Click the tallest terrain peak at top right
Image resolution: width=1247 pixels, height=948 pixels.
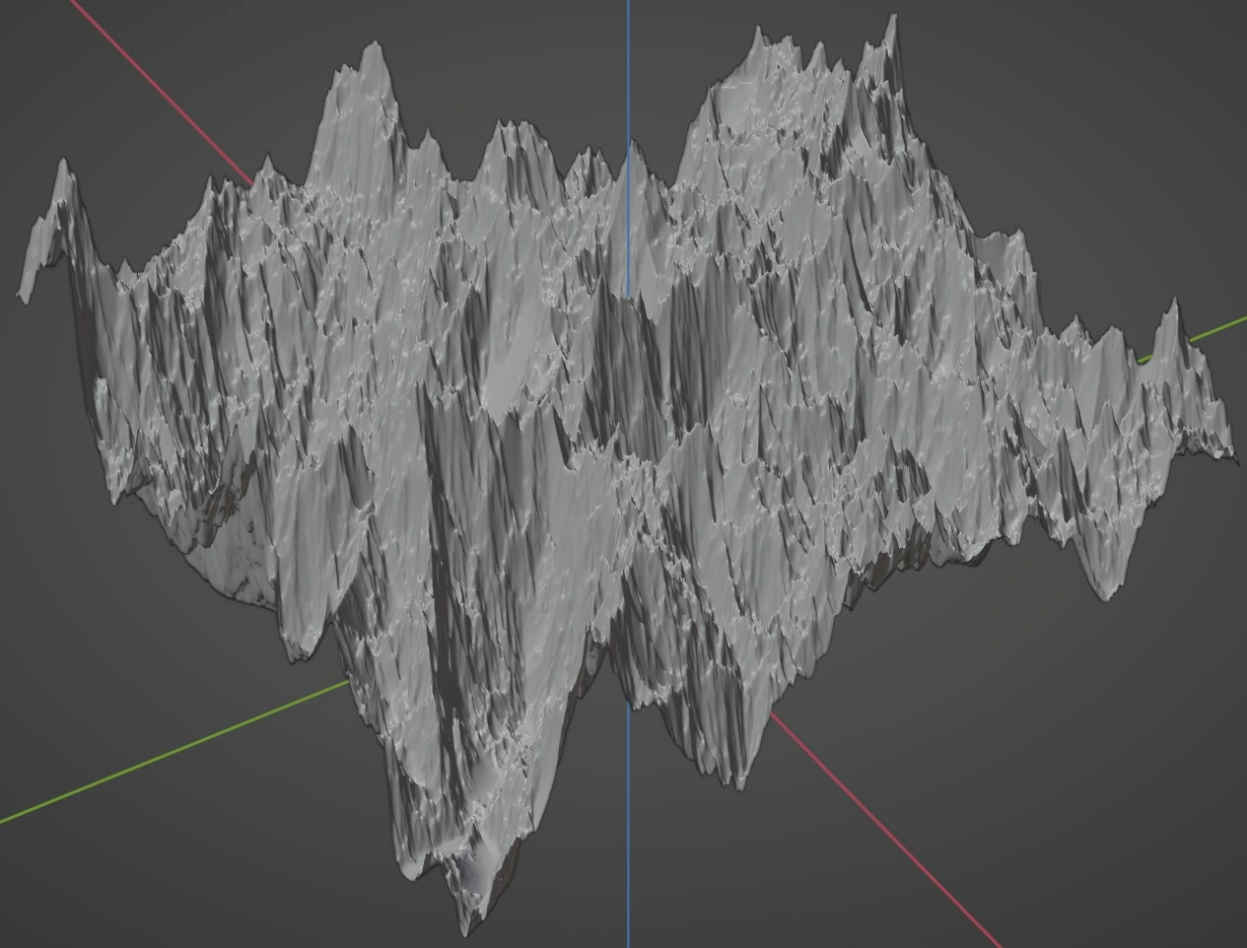[x=892, y=22]
